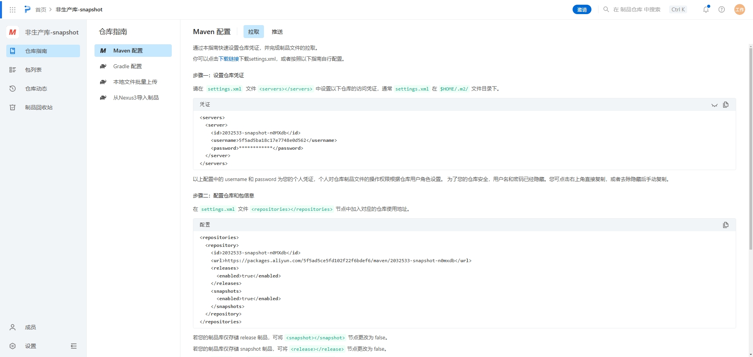Click the search magnifier icon
753x357 pixels.
pos(606,9)
